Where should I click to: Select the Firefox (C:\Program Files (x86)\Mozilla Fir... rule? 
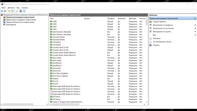[68, 102]
